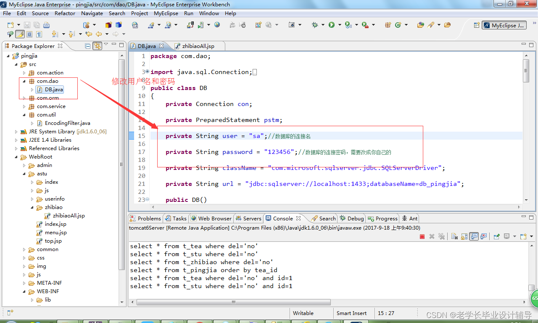
Task: Click the green Run icon in toolbar
Action: 332,25
